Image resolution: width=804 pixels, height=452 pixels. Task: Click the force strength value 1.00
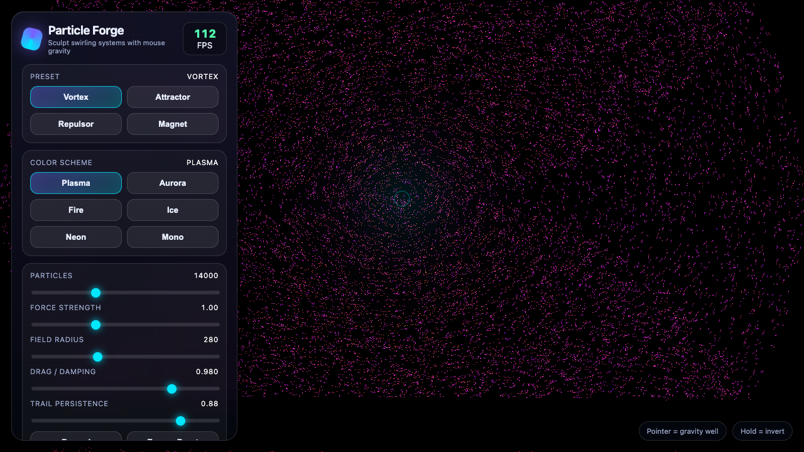pyautogui.click(x=210, y=308)
